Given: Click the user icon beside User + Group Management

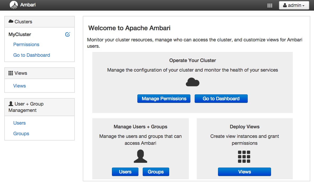Looking at the screenshot, I should (11, 104).
